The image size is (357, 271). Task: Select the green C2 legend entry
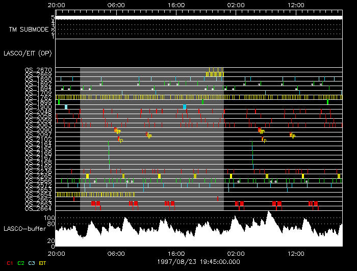click(21, 263)
